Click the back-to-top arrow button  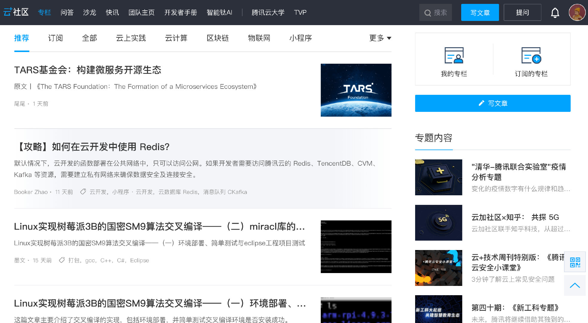575,285
